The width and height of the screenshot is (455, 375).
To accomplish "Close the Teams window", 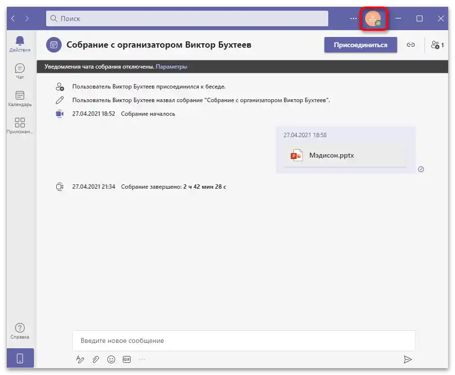I will click(441, 18).
